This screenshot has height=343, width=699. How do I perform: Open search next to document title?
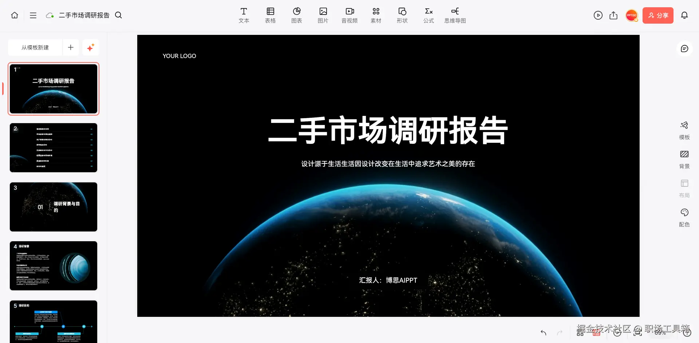point(118,15)
